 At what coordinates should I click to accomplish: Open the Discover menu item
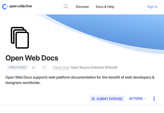[82, 7]
